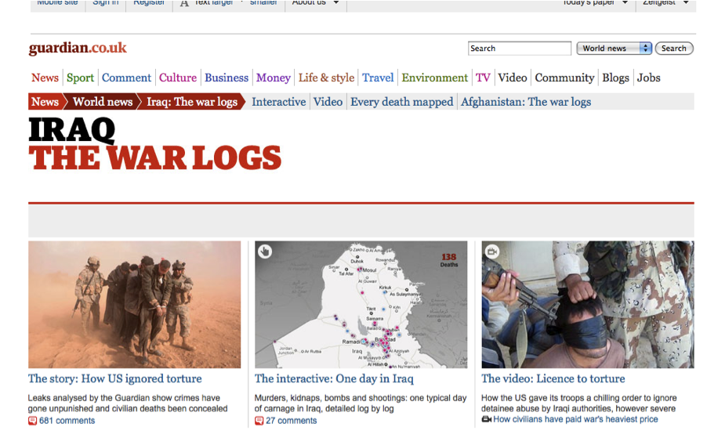Click inside the Search text field

coord(520,49)
